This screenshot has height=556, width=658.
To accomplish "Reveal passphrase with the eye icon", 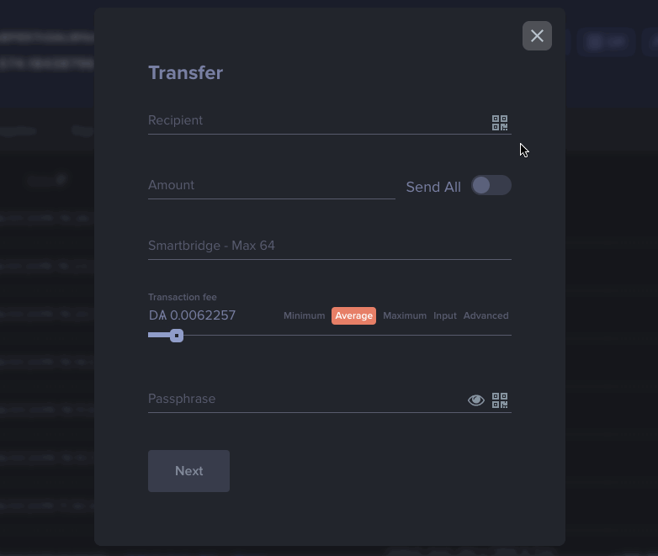I will pos(476,400).
